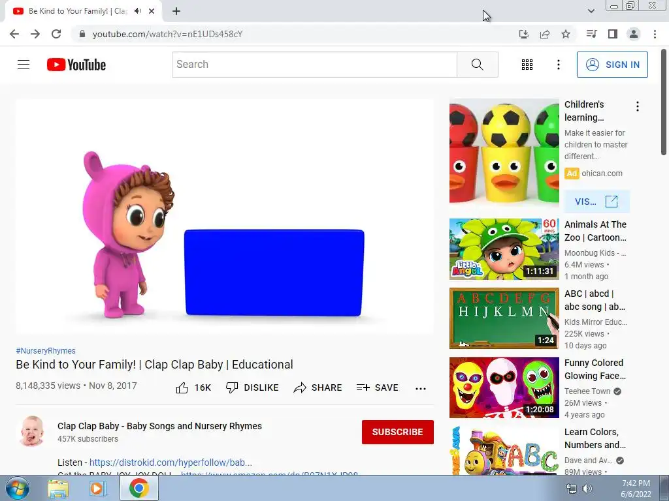Click the browser forward arrow
Screen dimensions: 669x501
(x=35, y=34)
